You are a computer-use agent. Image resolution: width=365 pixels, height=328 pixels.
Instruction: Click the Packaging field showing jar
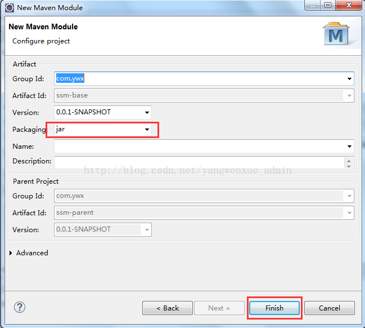pos(103,130)
